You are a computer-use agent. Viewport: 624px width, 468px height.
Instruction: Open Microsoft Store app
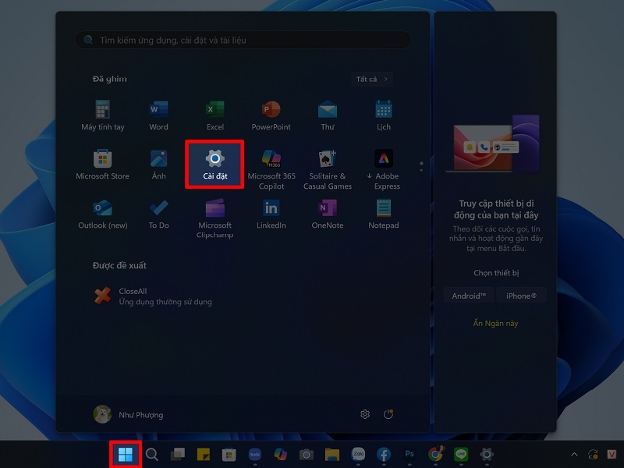point(102,165)
